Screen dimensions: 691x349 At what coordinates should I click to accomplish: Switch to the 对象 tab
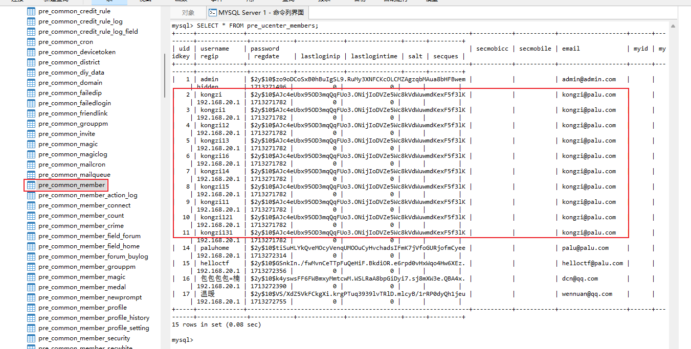point(188,13)
